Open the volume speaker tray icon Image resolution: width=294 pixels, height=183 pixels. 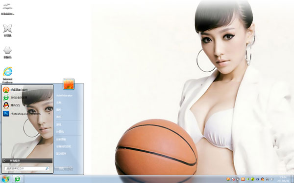coord(272,179)
